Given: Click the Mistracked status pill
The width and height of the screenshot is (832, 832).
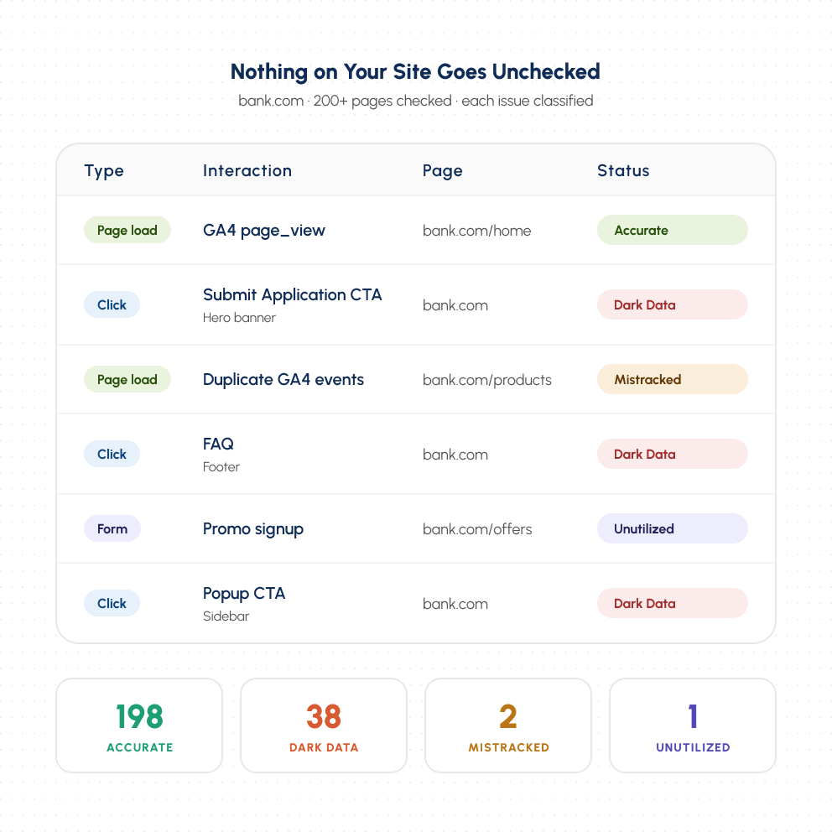Looking at the screenshot, I should [x=673, y=379].
